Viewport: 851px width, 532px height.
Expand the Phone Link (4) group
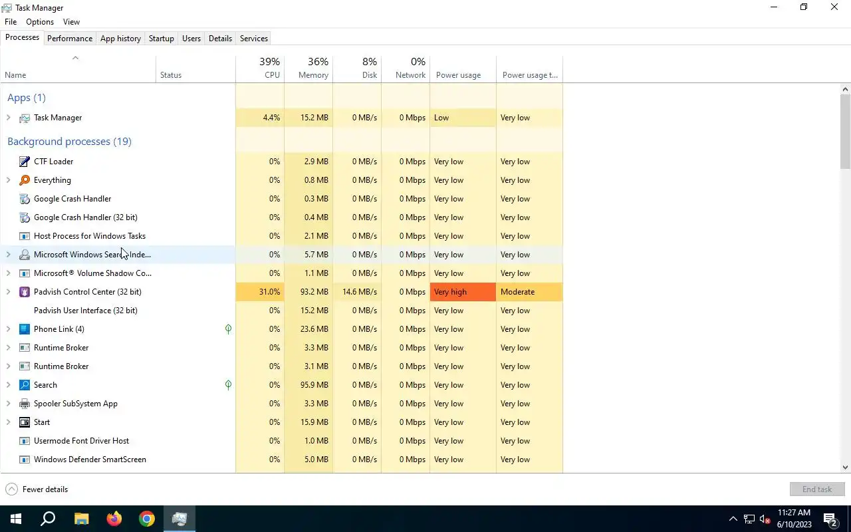(8, 329)
